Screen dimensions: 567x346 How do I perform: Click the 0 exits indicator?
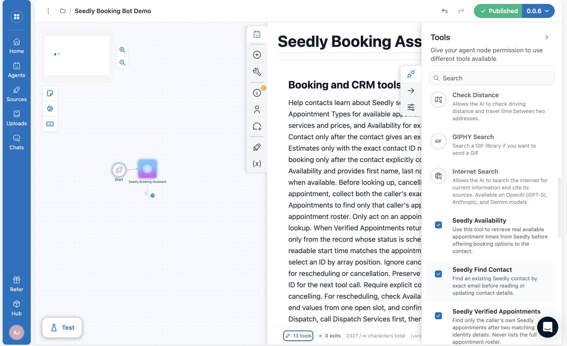point(329,336)
